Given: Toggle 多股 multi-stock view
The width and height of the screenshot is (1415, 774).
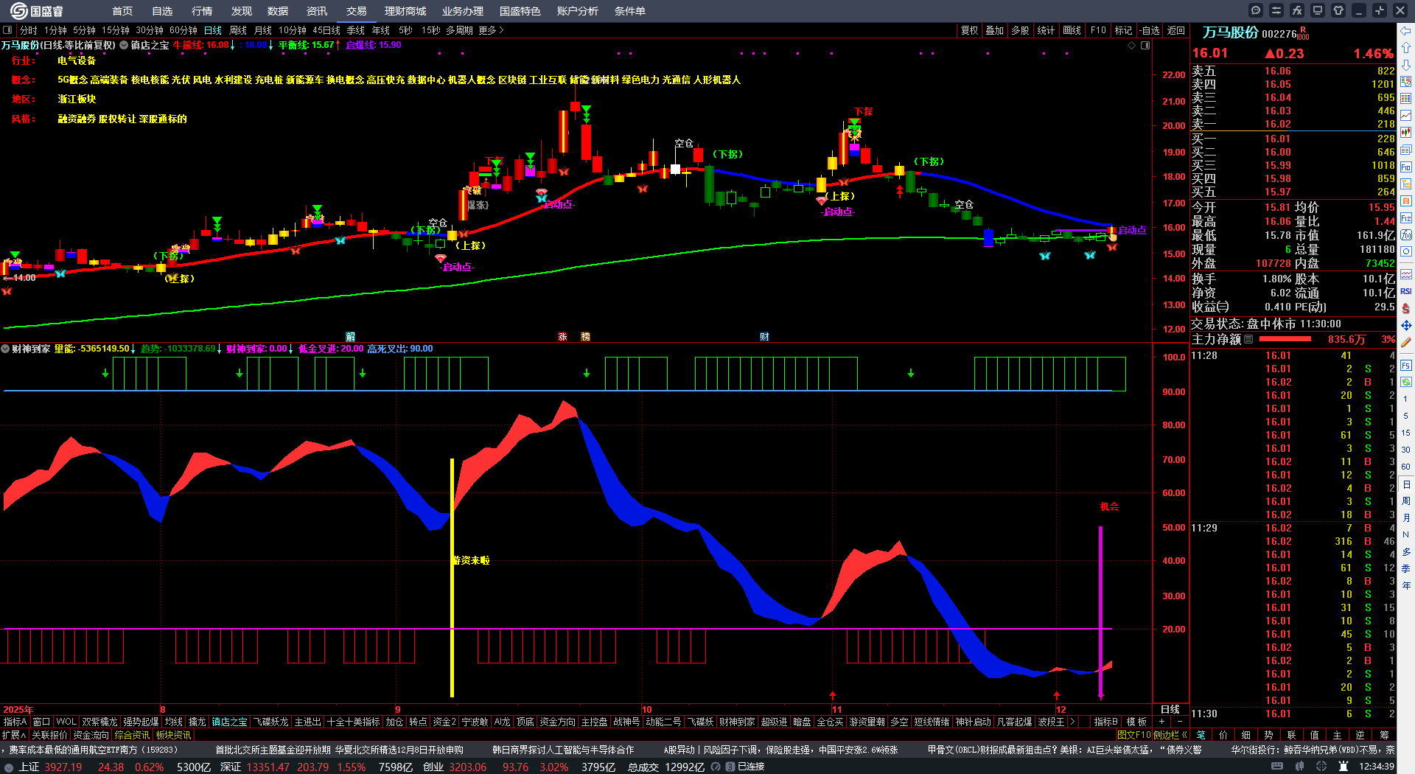Looking at the screenshot, I should point(1020,30).
